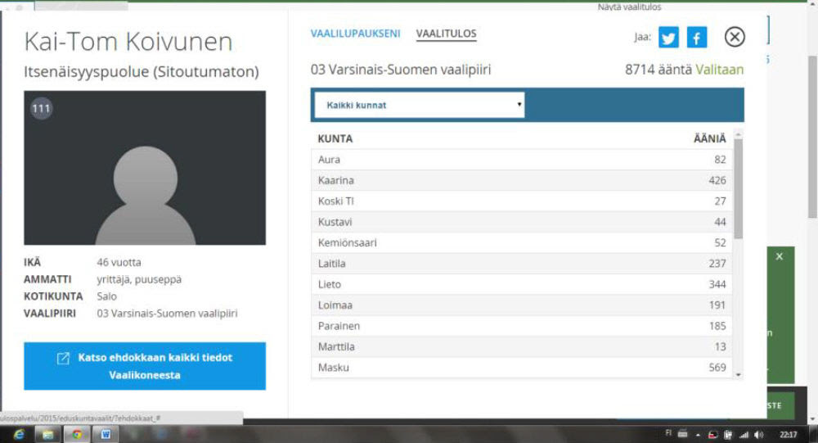The image size is (818, 443).
Task: Close the green notification with the white X
Action: pyautogui.click(x=779, y=256)
